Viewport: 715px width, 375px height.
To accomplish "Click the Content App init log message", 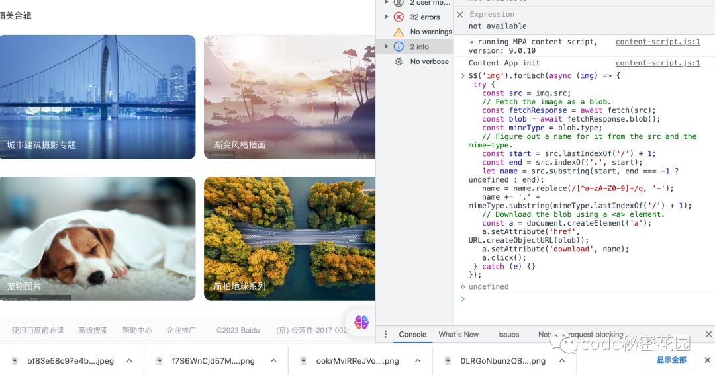I will pyautogui.click(x=504, y=63).
